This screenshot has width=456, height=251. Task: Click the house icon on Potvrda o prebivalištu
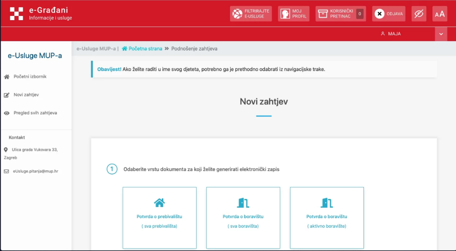tap(159, 203)
